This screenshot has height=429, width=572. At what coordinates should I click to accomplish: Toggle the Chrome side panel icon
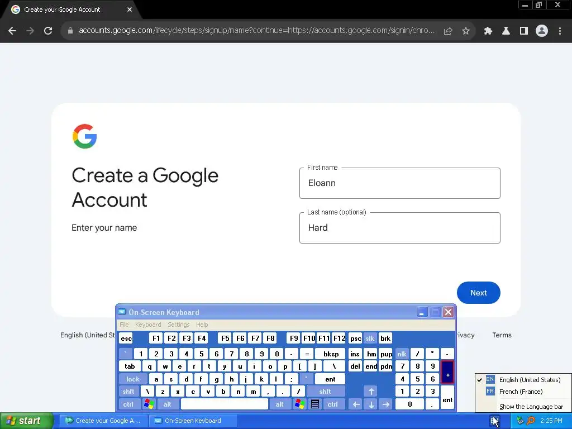(524, 31)
